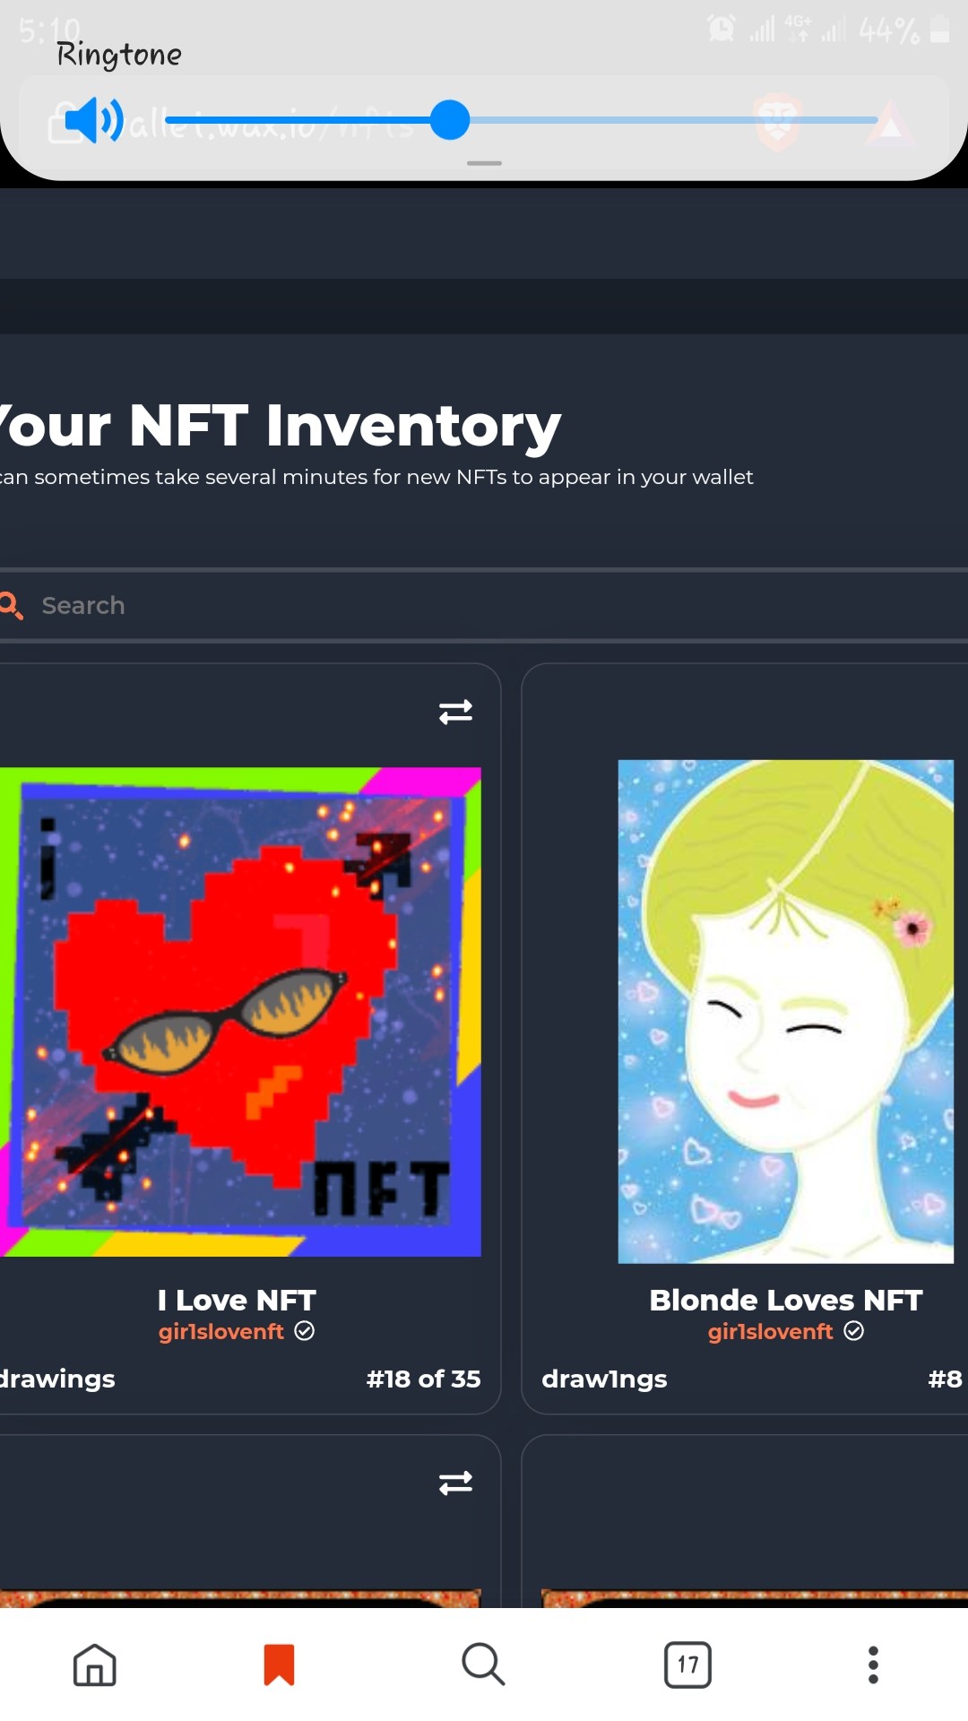Open browser three-dot menu
Viewport: 968px width, 1721px height.
click(873, 1665)
